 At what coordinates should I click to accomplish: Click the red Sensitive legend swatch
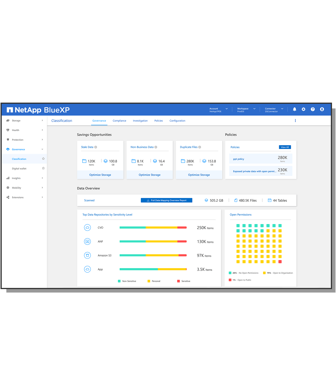(x=179, y=281)
